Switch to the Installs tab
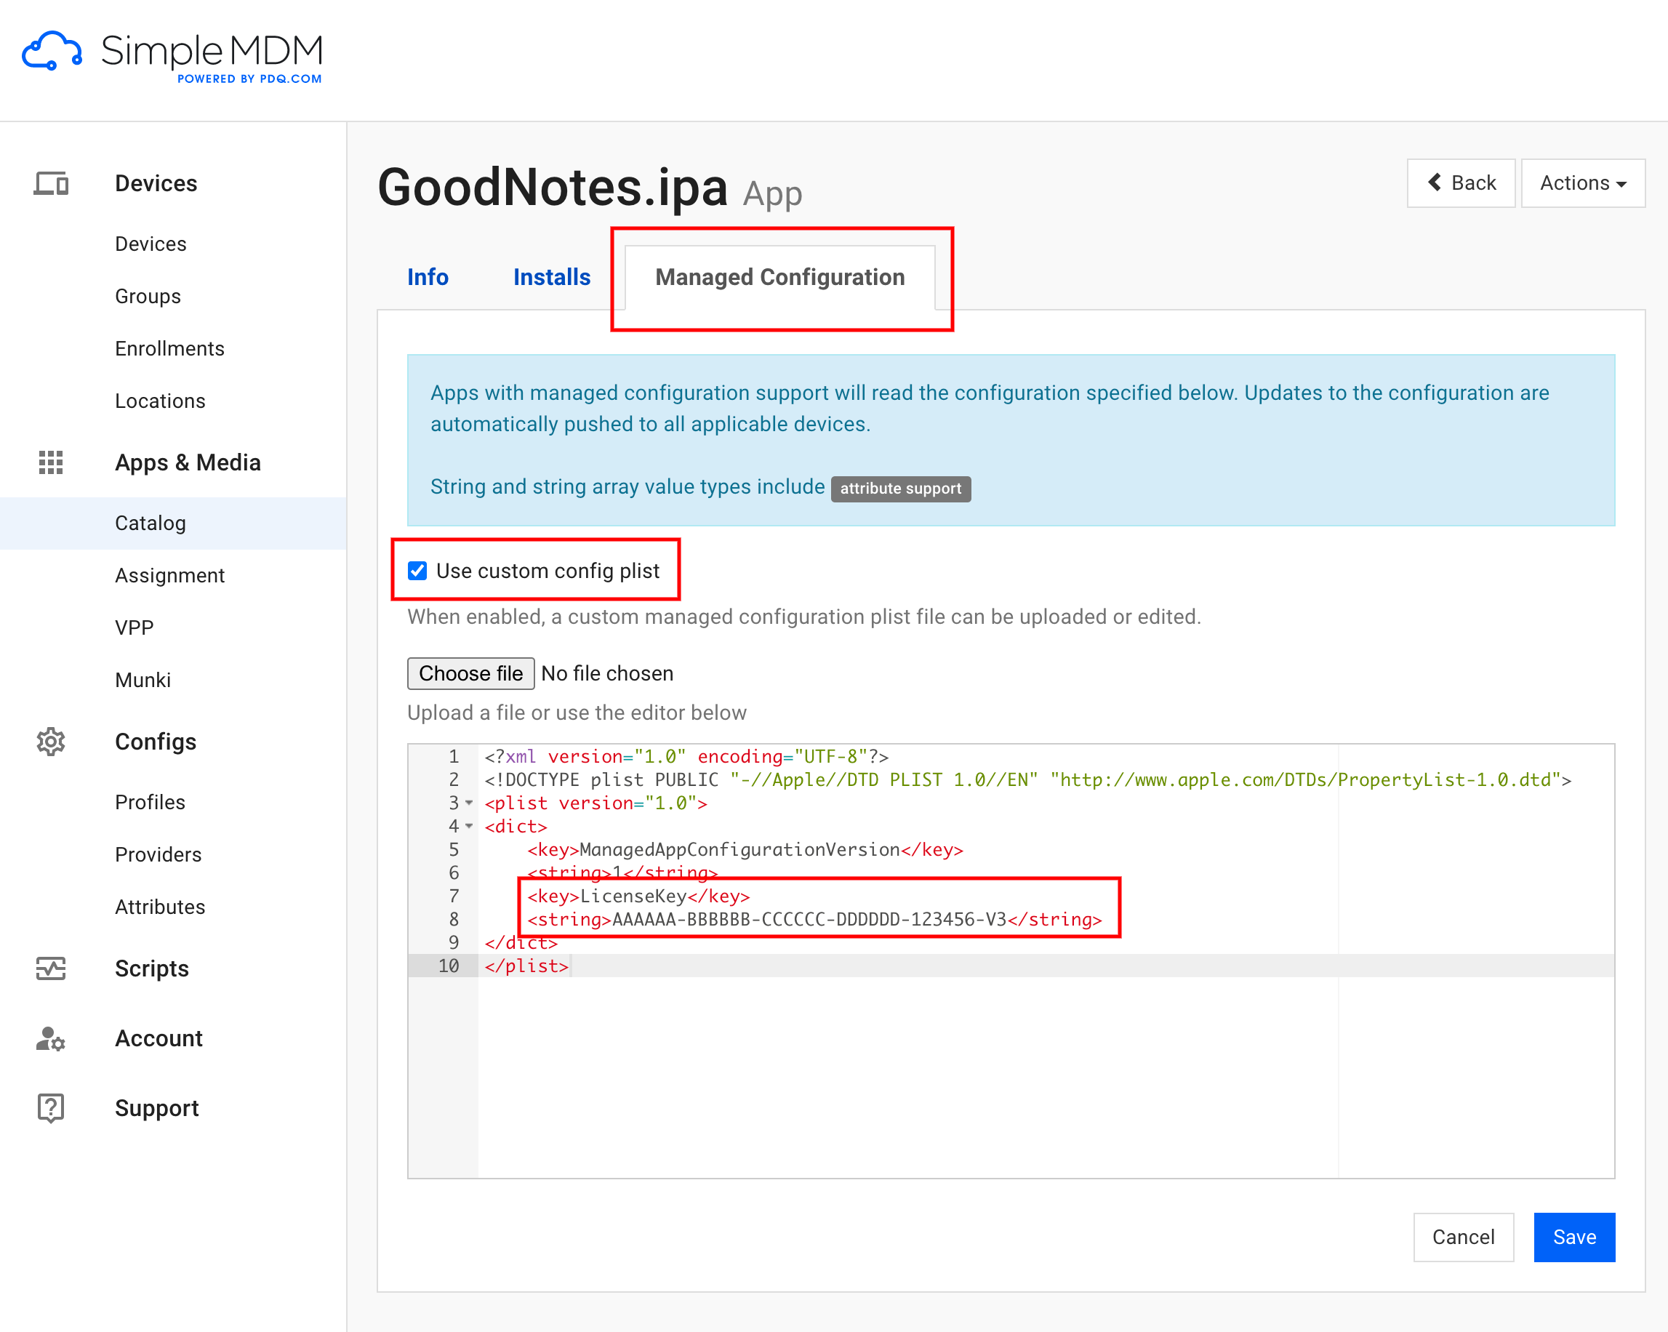The width and height of the screenshot is (1668, 1332). click(551, 277)
